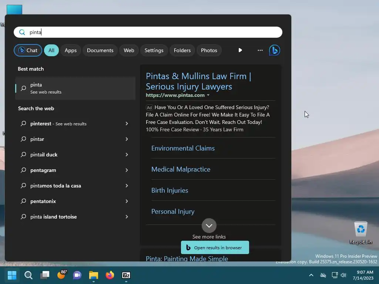Click the filter bar's play arrow icon
Screen dimensions: 379x284
(x=240, y=50)
